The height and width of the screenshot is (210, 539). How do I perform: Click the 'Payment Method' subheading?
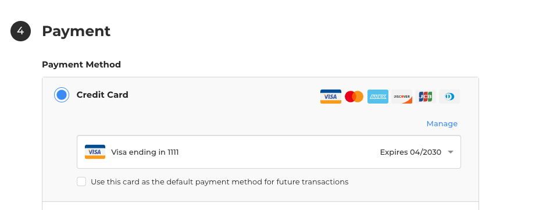81,65
